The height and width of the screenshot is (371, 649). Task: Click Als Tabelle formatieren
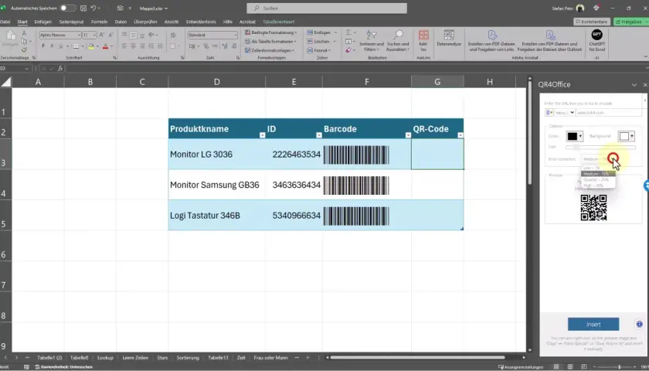point(270,42)
